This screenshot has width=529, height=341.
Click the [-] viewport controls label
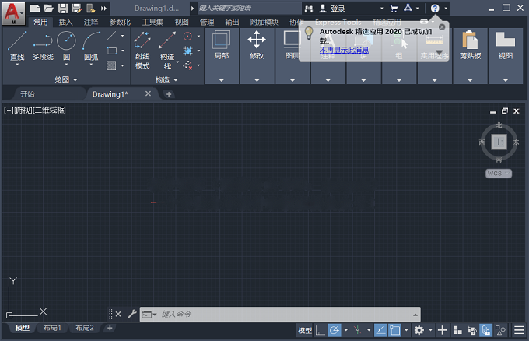coord(9,110)
